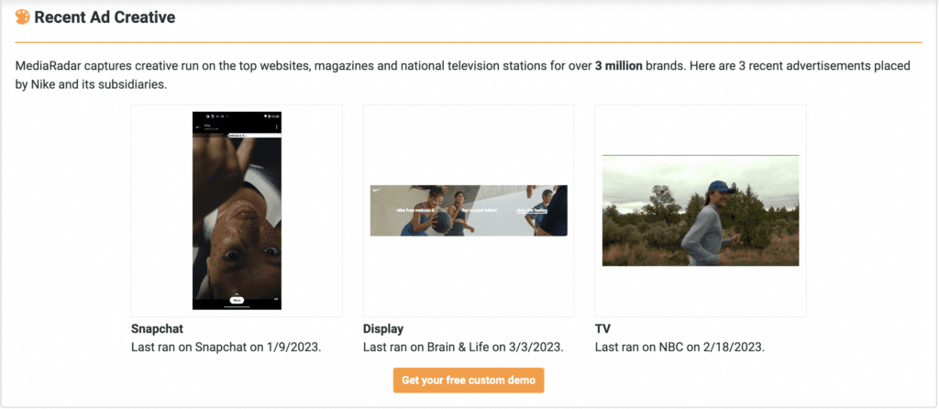Select the Recent Ad Creative heading
Viewport: 939px width, 409px height.
[x=105, y=17]
